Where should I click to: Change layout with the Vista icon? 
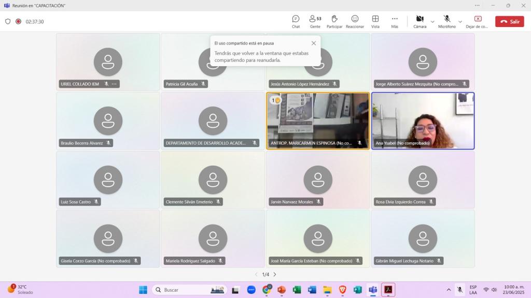pos(375,21)
